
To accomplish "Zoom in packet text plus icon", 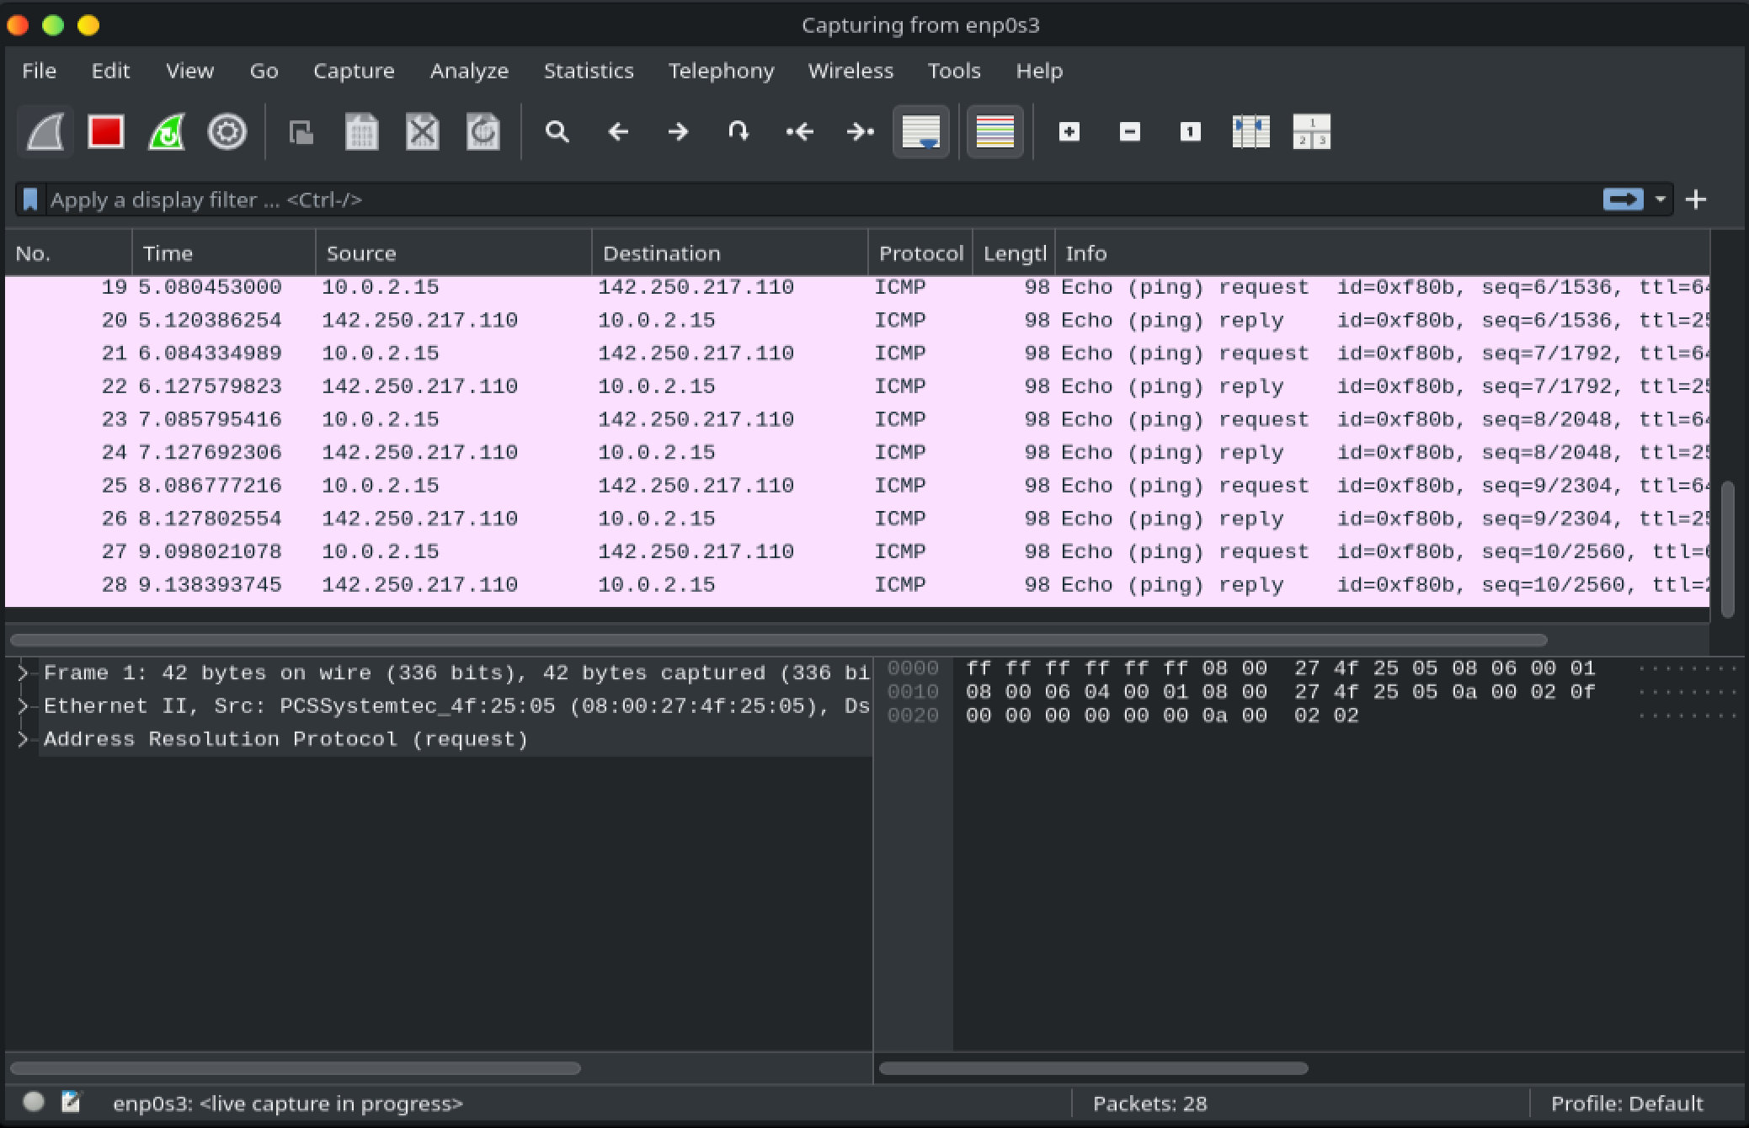I will (x=1069, y=132).
